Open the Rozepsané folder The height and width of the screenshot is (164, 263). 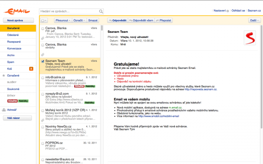tap(18, 42)
